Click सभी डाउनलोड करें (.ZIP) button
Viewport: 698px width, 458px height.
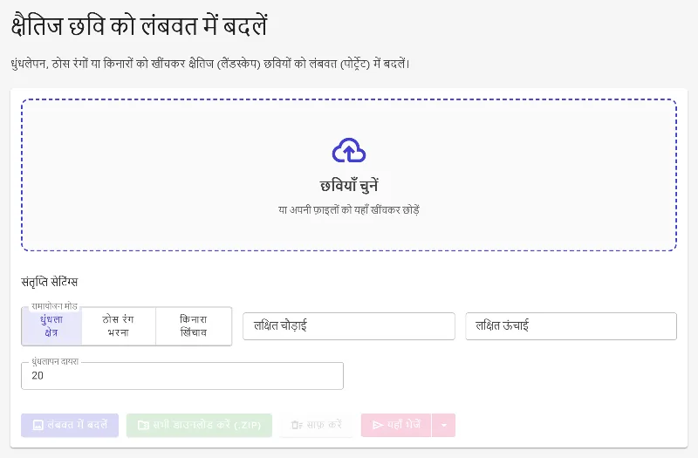coord(199,425)
